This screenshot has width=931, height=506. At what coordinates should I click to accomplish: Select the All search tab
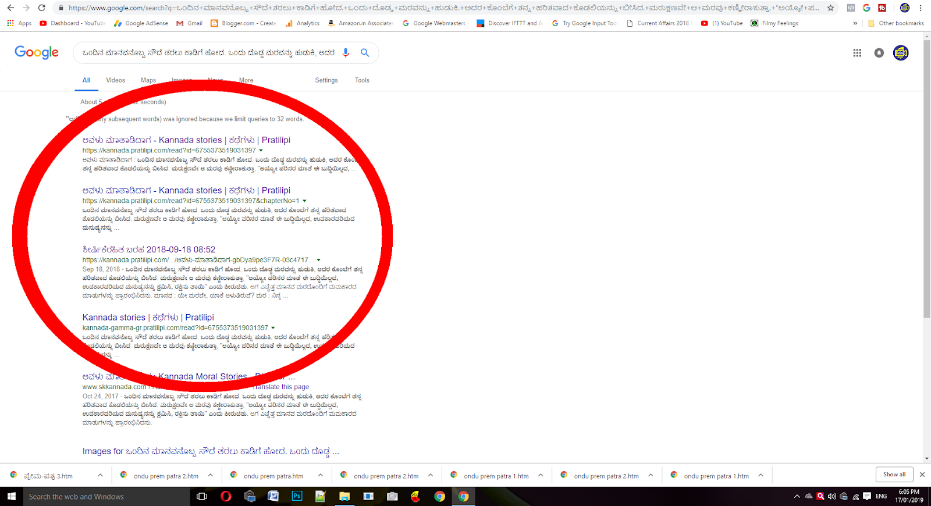pyautogui.click(x=86, y=80)
